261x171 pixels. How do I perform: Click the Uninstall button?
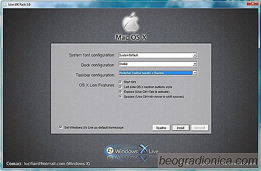click(x=200, y=128)
